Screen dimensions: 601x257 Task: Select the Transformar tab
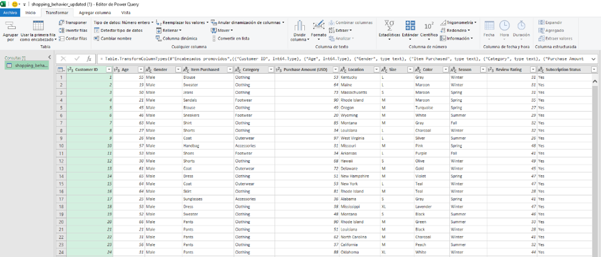[x=56, y=13]
